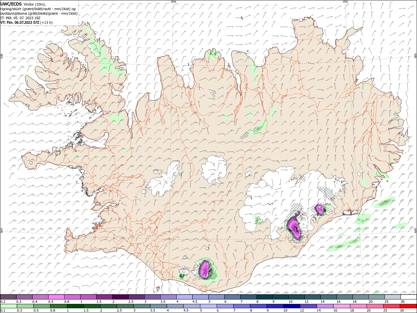Pick dark purple swatch starting at 2, top row

click(x=120, y=297)
